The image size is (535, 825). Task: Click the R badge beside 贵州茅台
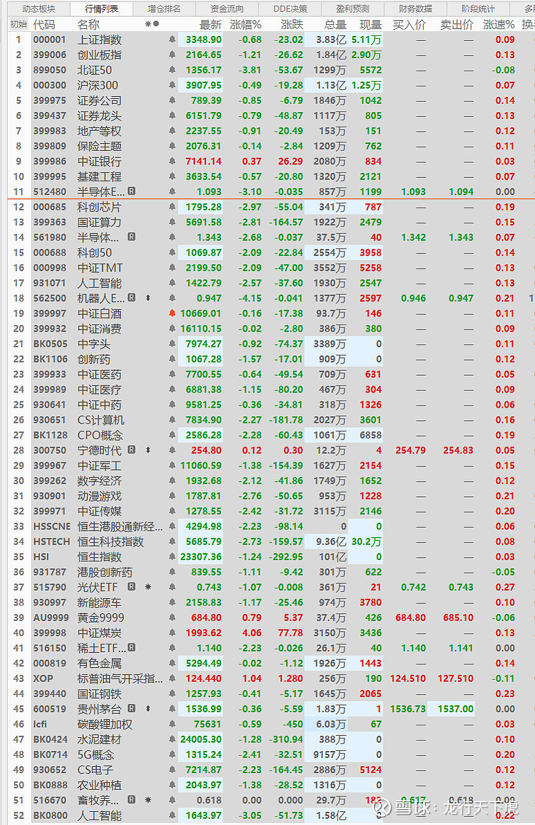tap(131, 708)
